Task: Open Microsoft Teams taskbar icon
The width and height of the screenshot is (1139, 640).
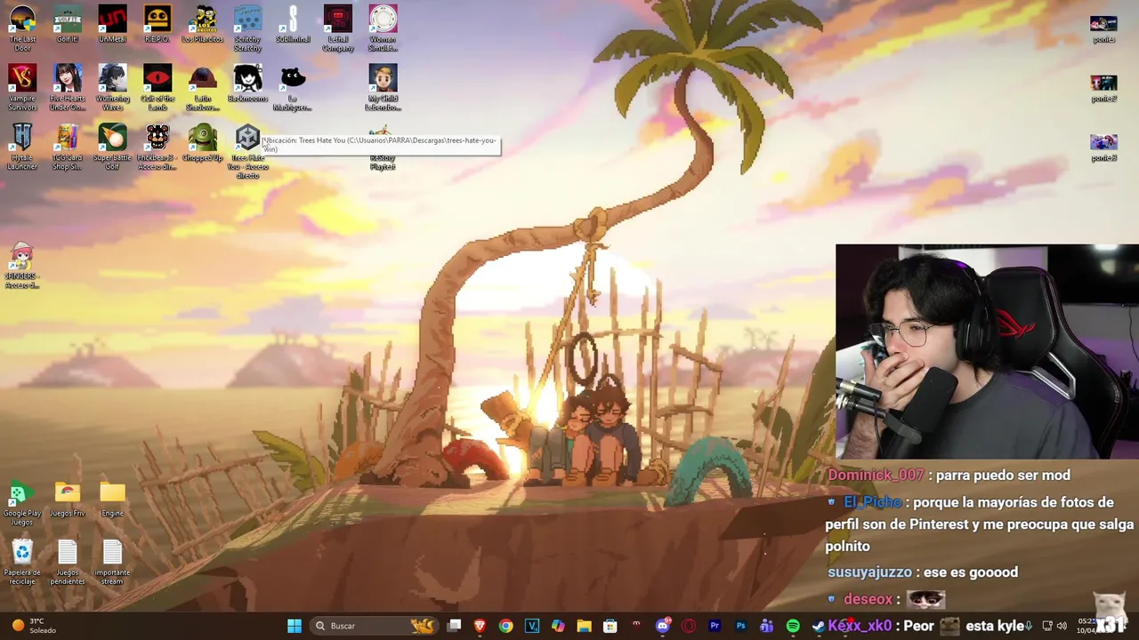Action: click(766, 626)
